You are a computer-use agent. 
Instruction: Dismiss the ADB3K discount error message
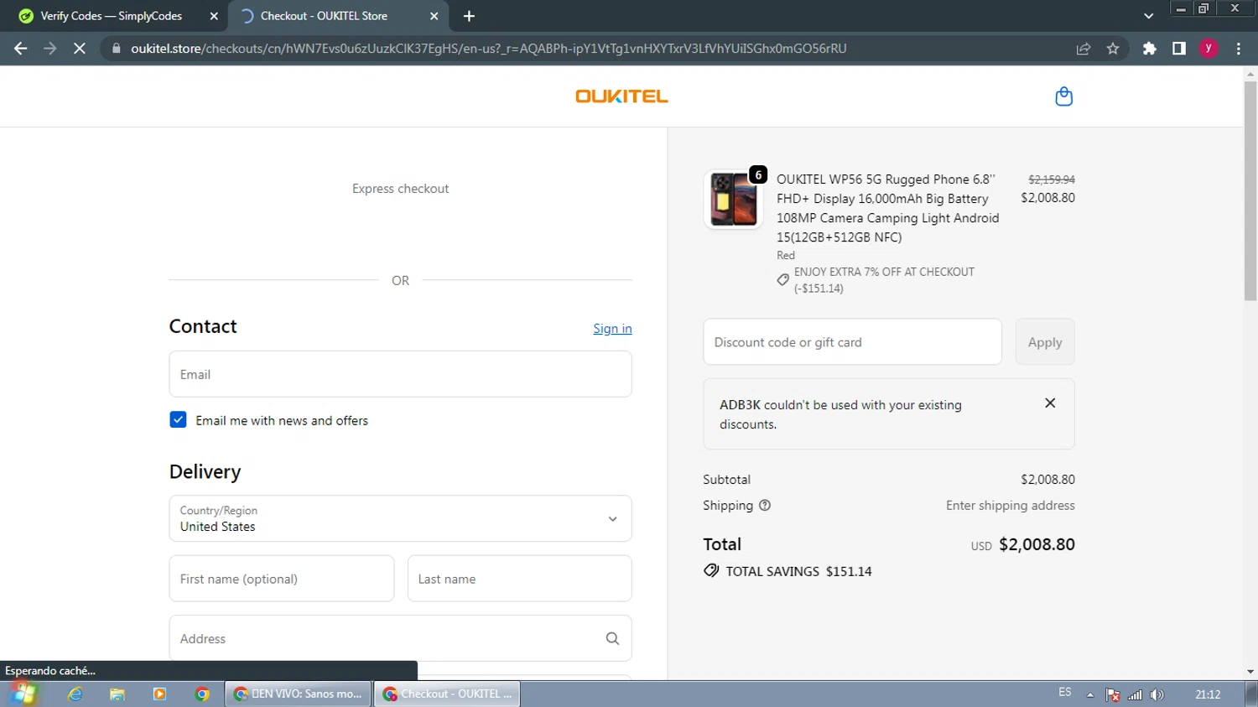click(x=1050, y=403)
